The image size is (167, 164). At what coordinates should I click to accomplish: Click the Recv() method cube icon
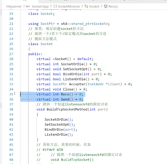(106, 6)
